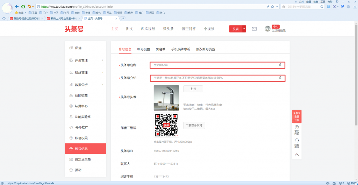Open 问题咨询 headset support icon
358x185 pixels.
296,141
